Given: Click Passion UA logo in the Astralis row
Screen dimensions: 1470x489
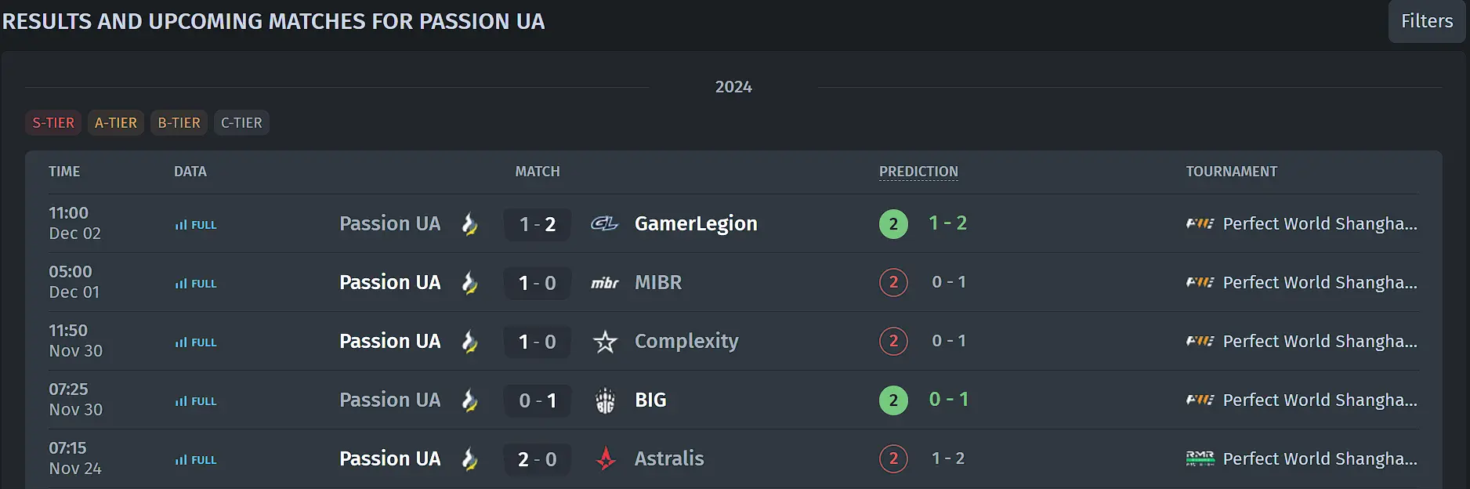Looking at the screenshot, I should (x=469, y=458).
